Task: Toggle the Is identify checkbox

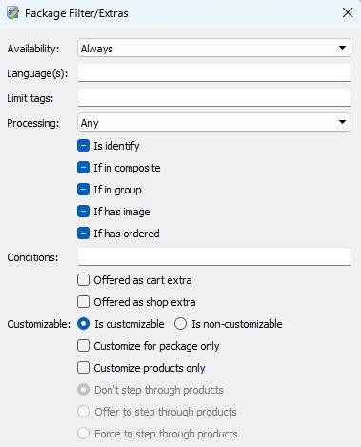Action: (x=83, y=146)
